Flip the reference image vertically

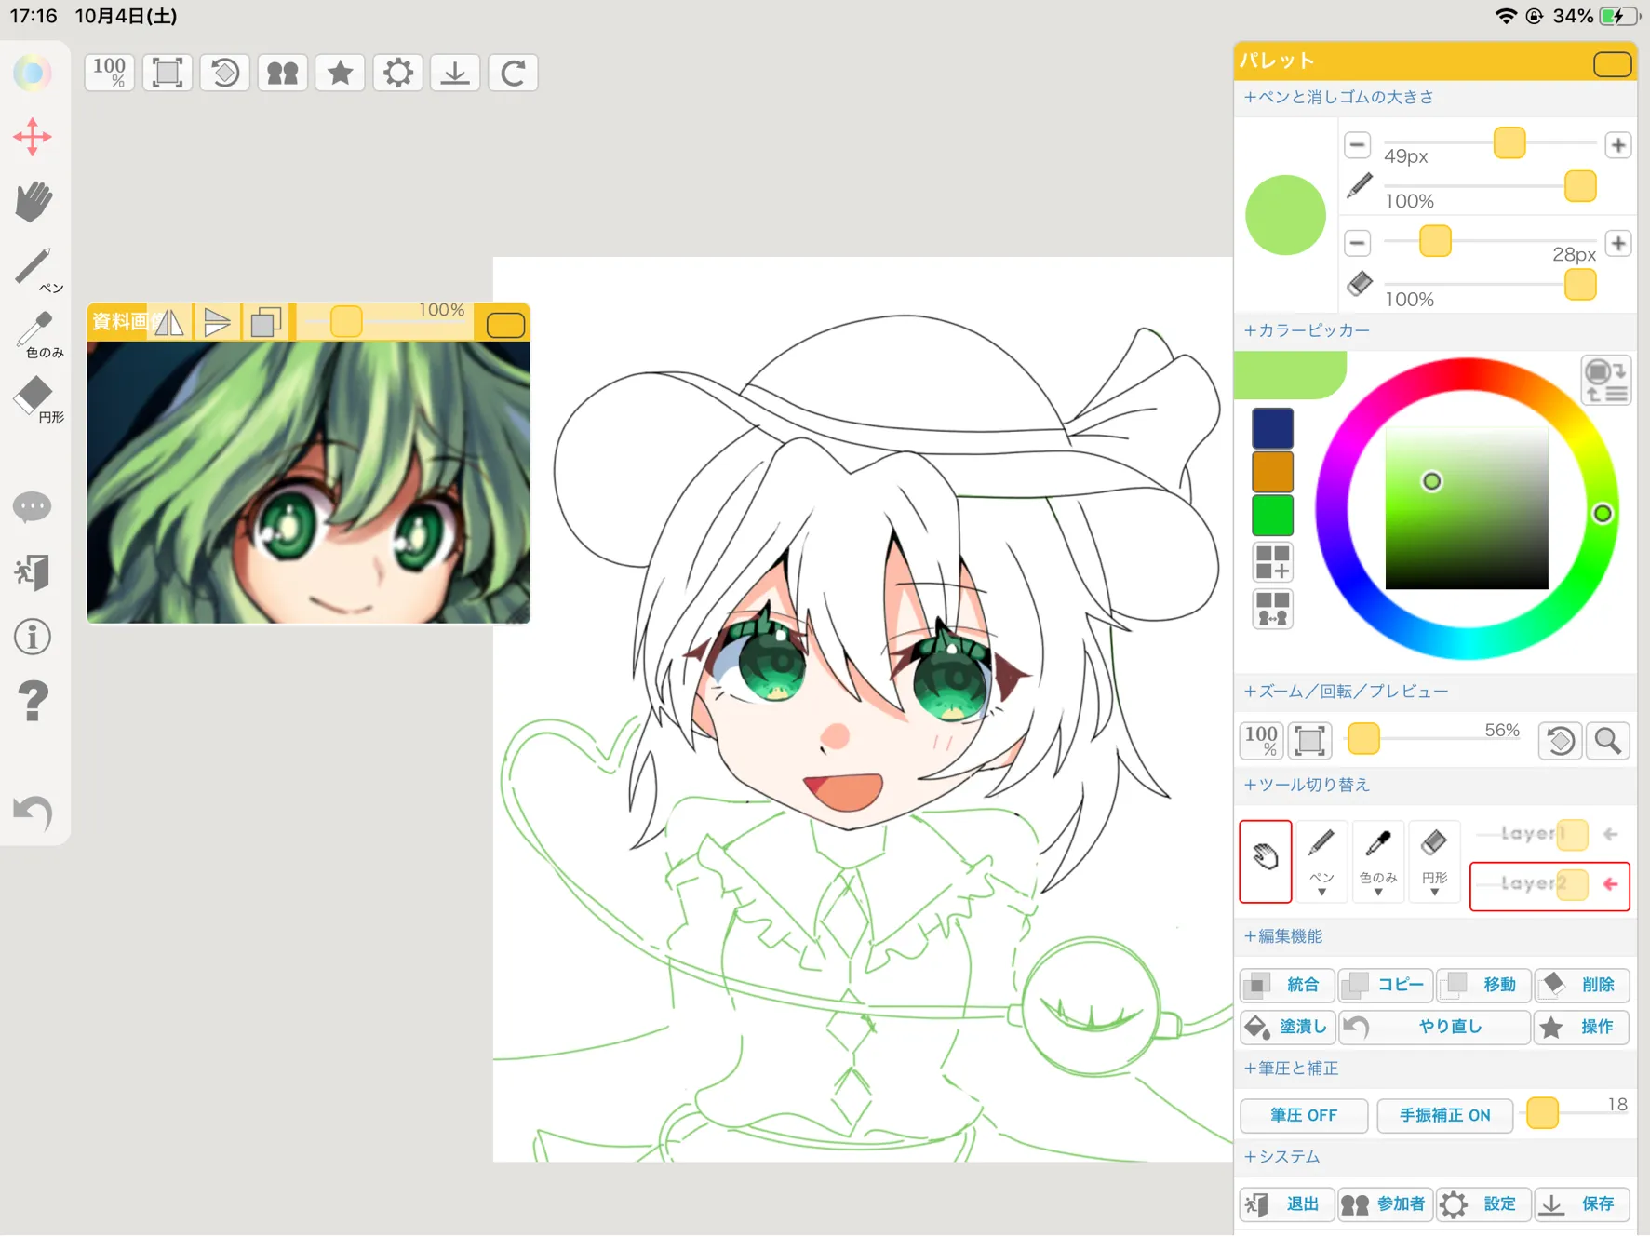pos(218,323)
